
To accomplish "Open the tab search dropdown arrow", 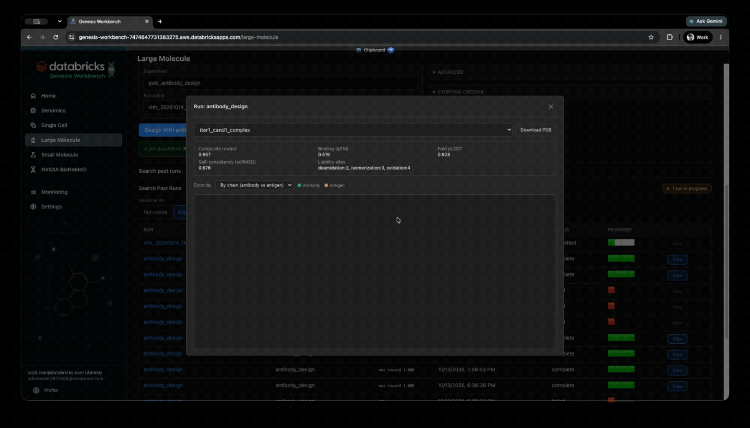I will (x=60, y=22).
